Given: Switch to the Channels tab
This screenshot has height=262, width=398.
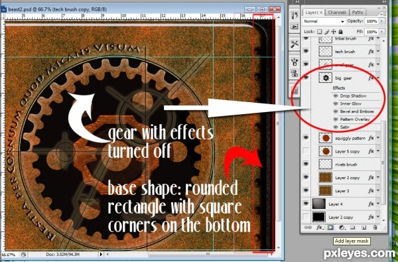Looking at the screenshot, I should pyautogui.click(x=337, y=12).
